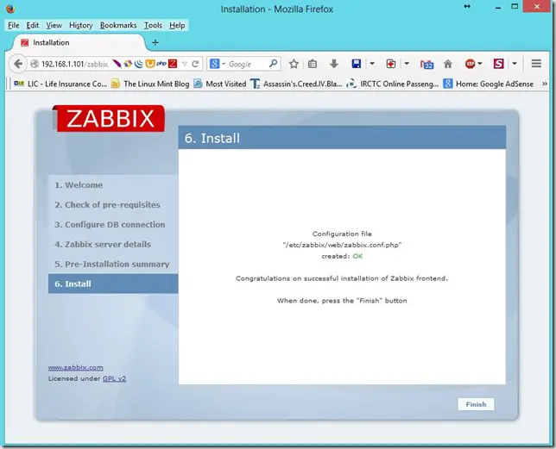The image size is (556, 449).
Task: Click the blue swirl icon in address bar
Action: (139, 64)
